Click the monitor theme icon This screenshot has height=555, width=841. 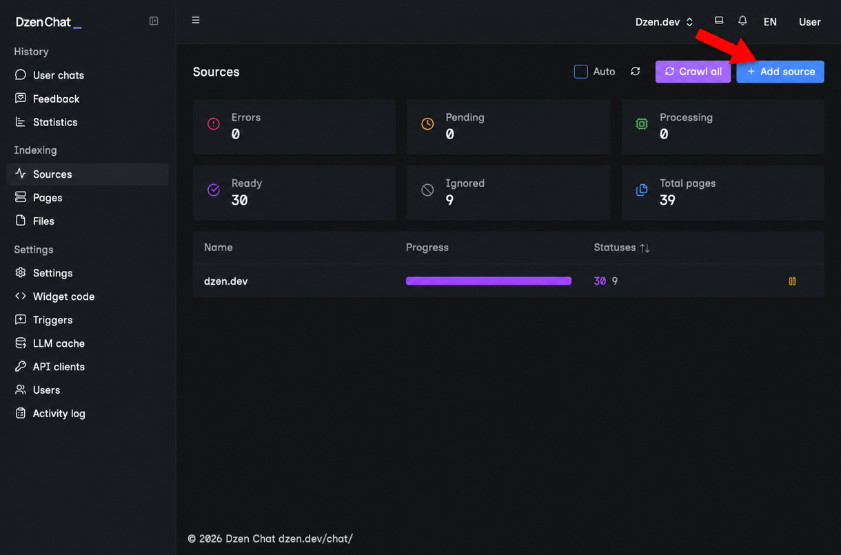pos(719,21)
